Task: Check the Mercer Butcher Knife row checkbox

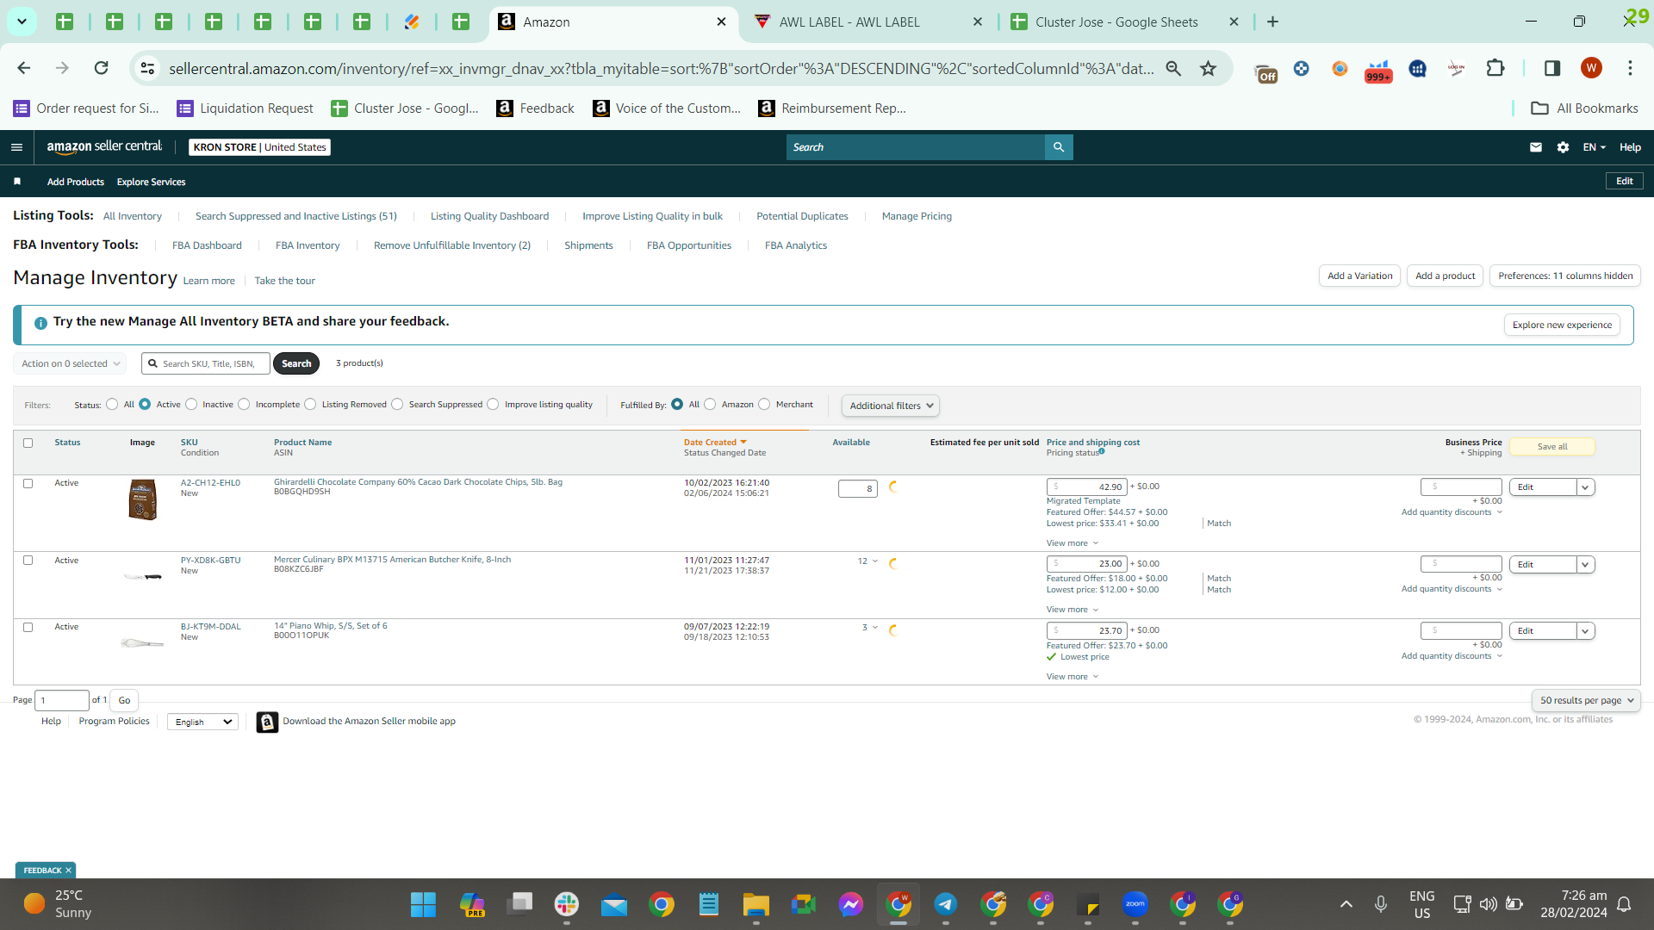Action: click(28, 561)
